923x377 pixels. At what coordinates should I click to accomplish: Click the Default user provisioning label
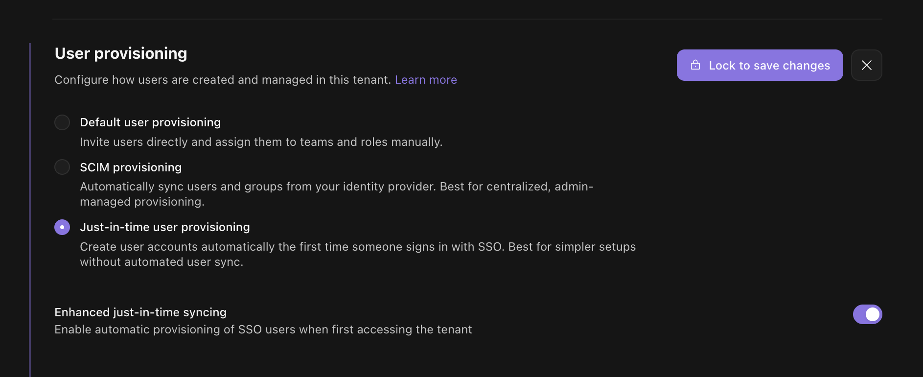[150, 122]
